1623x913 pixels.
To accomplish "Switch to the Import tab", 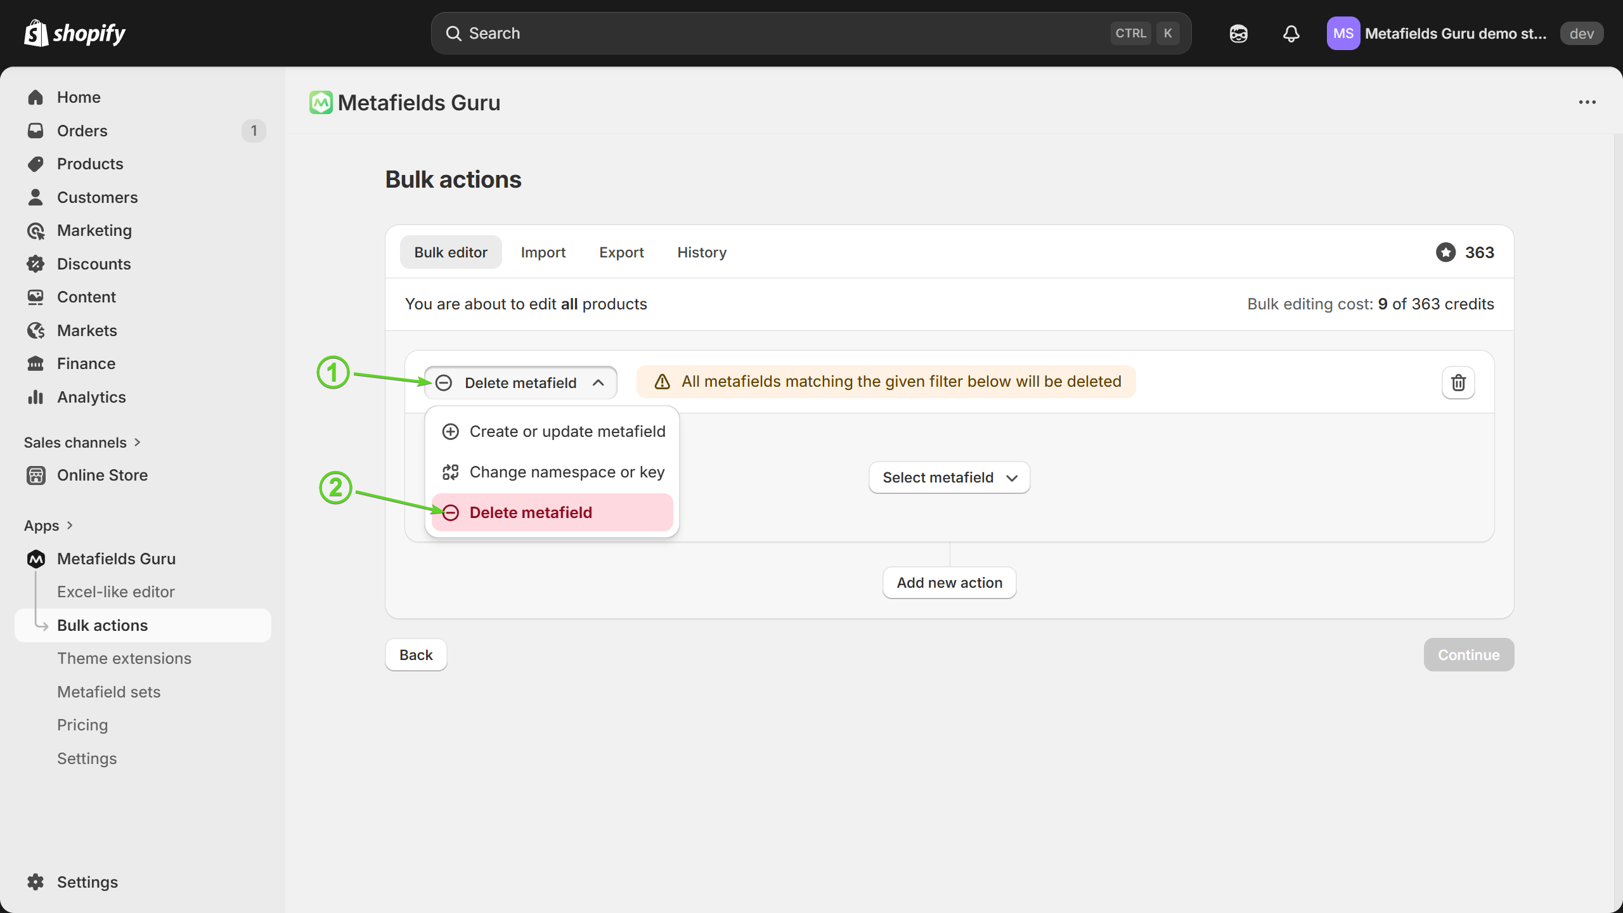I will coord(543,252).
